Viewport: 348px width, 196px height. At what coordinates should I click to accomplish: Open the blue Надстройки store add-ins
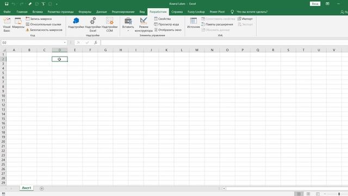point(76,23)
